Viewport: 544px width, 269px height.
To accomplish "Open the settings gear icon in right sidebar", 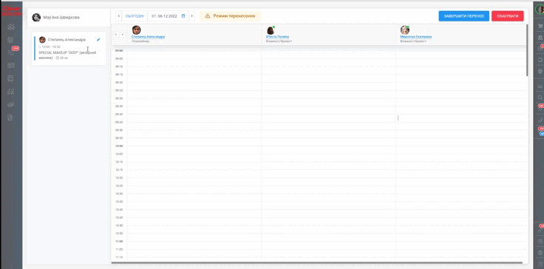I will [x=540, y=241].
